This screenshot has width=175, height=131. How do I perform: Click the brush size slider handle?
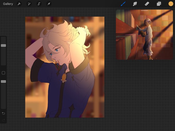[x=3, y=45]
